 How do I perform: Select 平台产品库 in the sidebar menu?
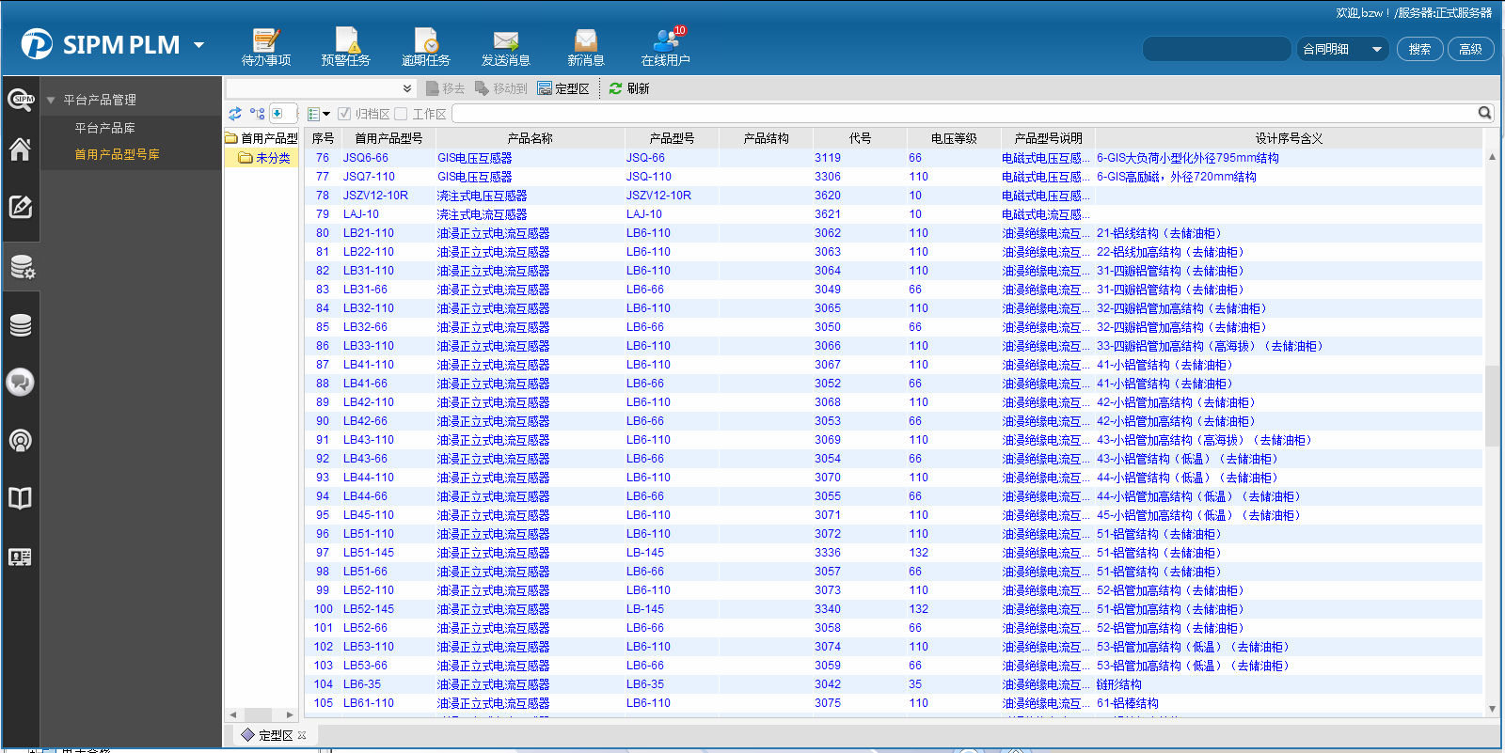pyautogui.click(x=104, y=128)
